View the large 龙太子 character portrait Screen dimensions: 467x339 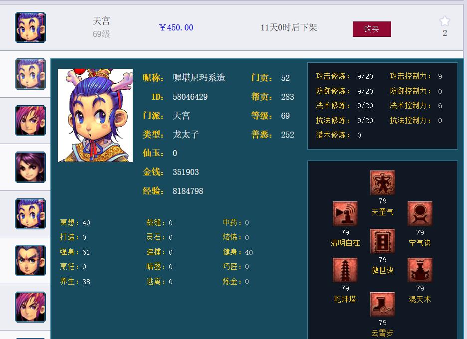click(x=95, y=115)
